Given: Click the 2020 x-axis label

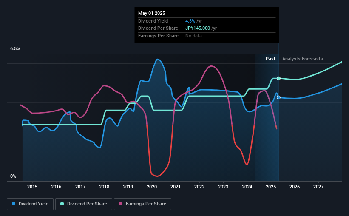Looking at the screenshot, I should click(x=152, y=187).
